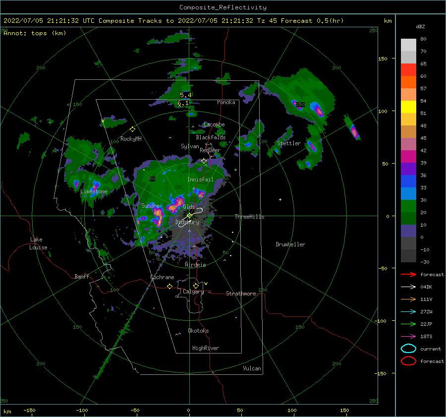Viewport: 446px width, 417px height.
Task: Select the light gray 70–80 dBZ swatch
Action: click(408, 45)
